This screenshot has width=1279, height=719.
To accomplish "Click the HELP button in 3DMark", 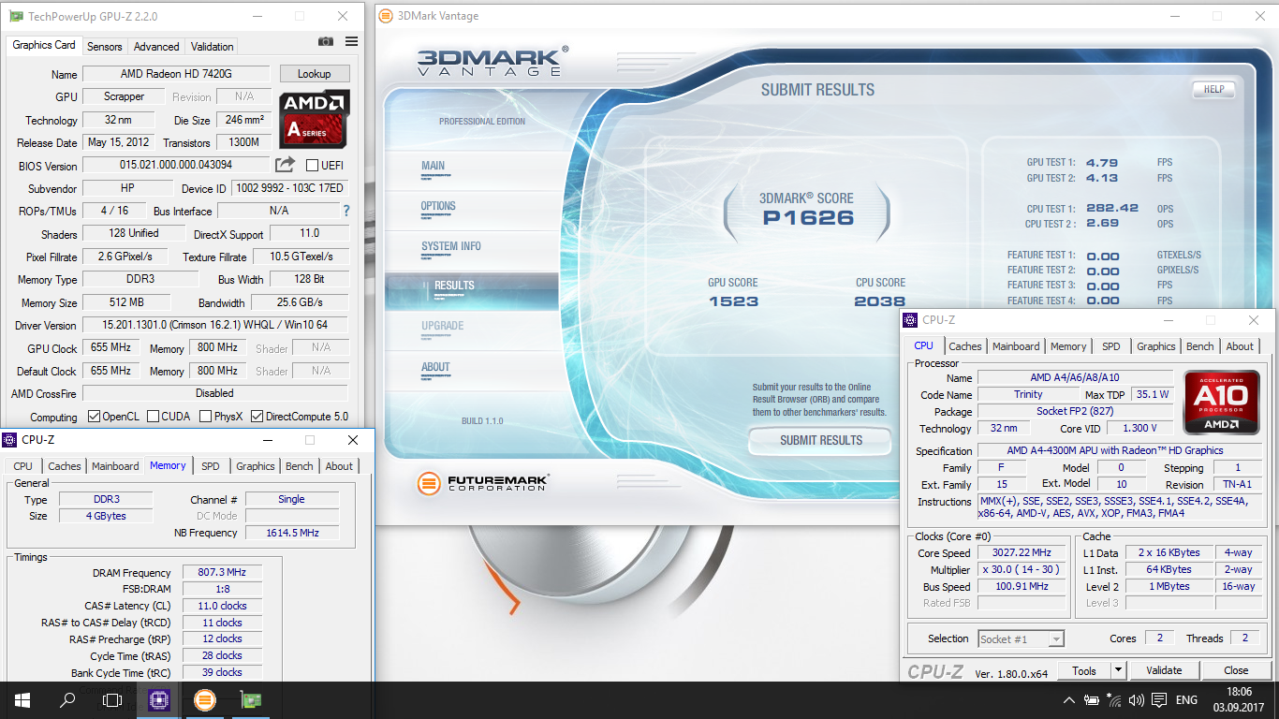I will click(x=1213, y=90).
